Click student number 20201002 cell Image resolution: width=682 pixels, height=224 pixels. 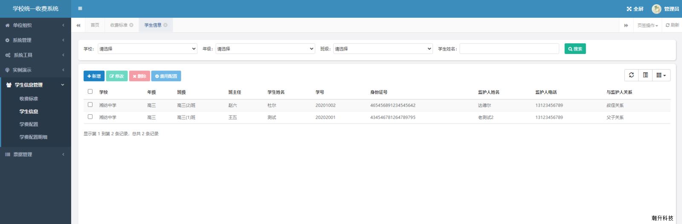pos(326,105)
